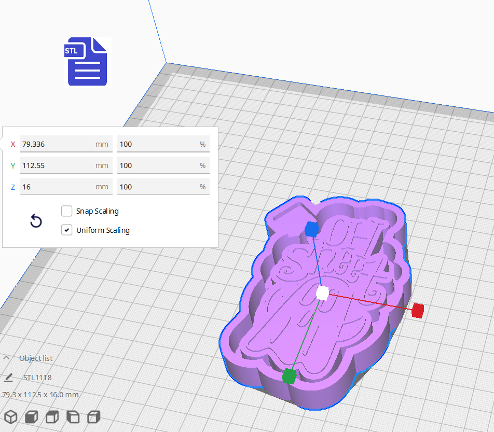This screenshot has width=494, height=432.
Task: Switch to the front view cube
Action: [32, 416]
